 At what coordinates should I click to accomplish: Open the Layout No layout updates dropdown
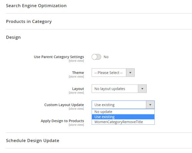click(119, 89)
